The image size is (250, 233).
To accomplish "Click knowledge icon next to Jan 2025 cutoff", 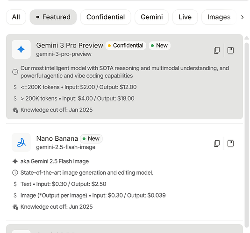I will (x=15, y=110).
